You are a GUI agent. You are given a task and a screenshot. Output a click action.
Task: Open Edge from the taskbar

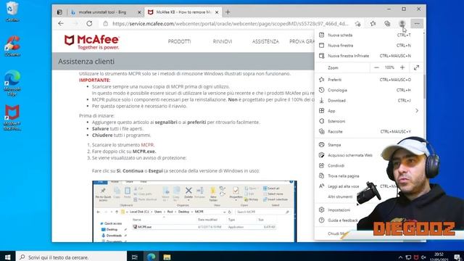tap(151, 257)
